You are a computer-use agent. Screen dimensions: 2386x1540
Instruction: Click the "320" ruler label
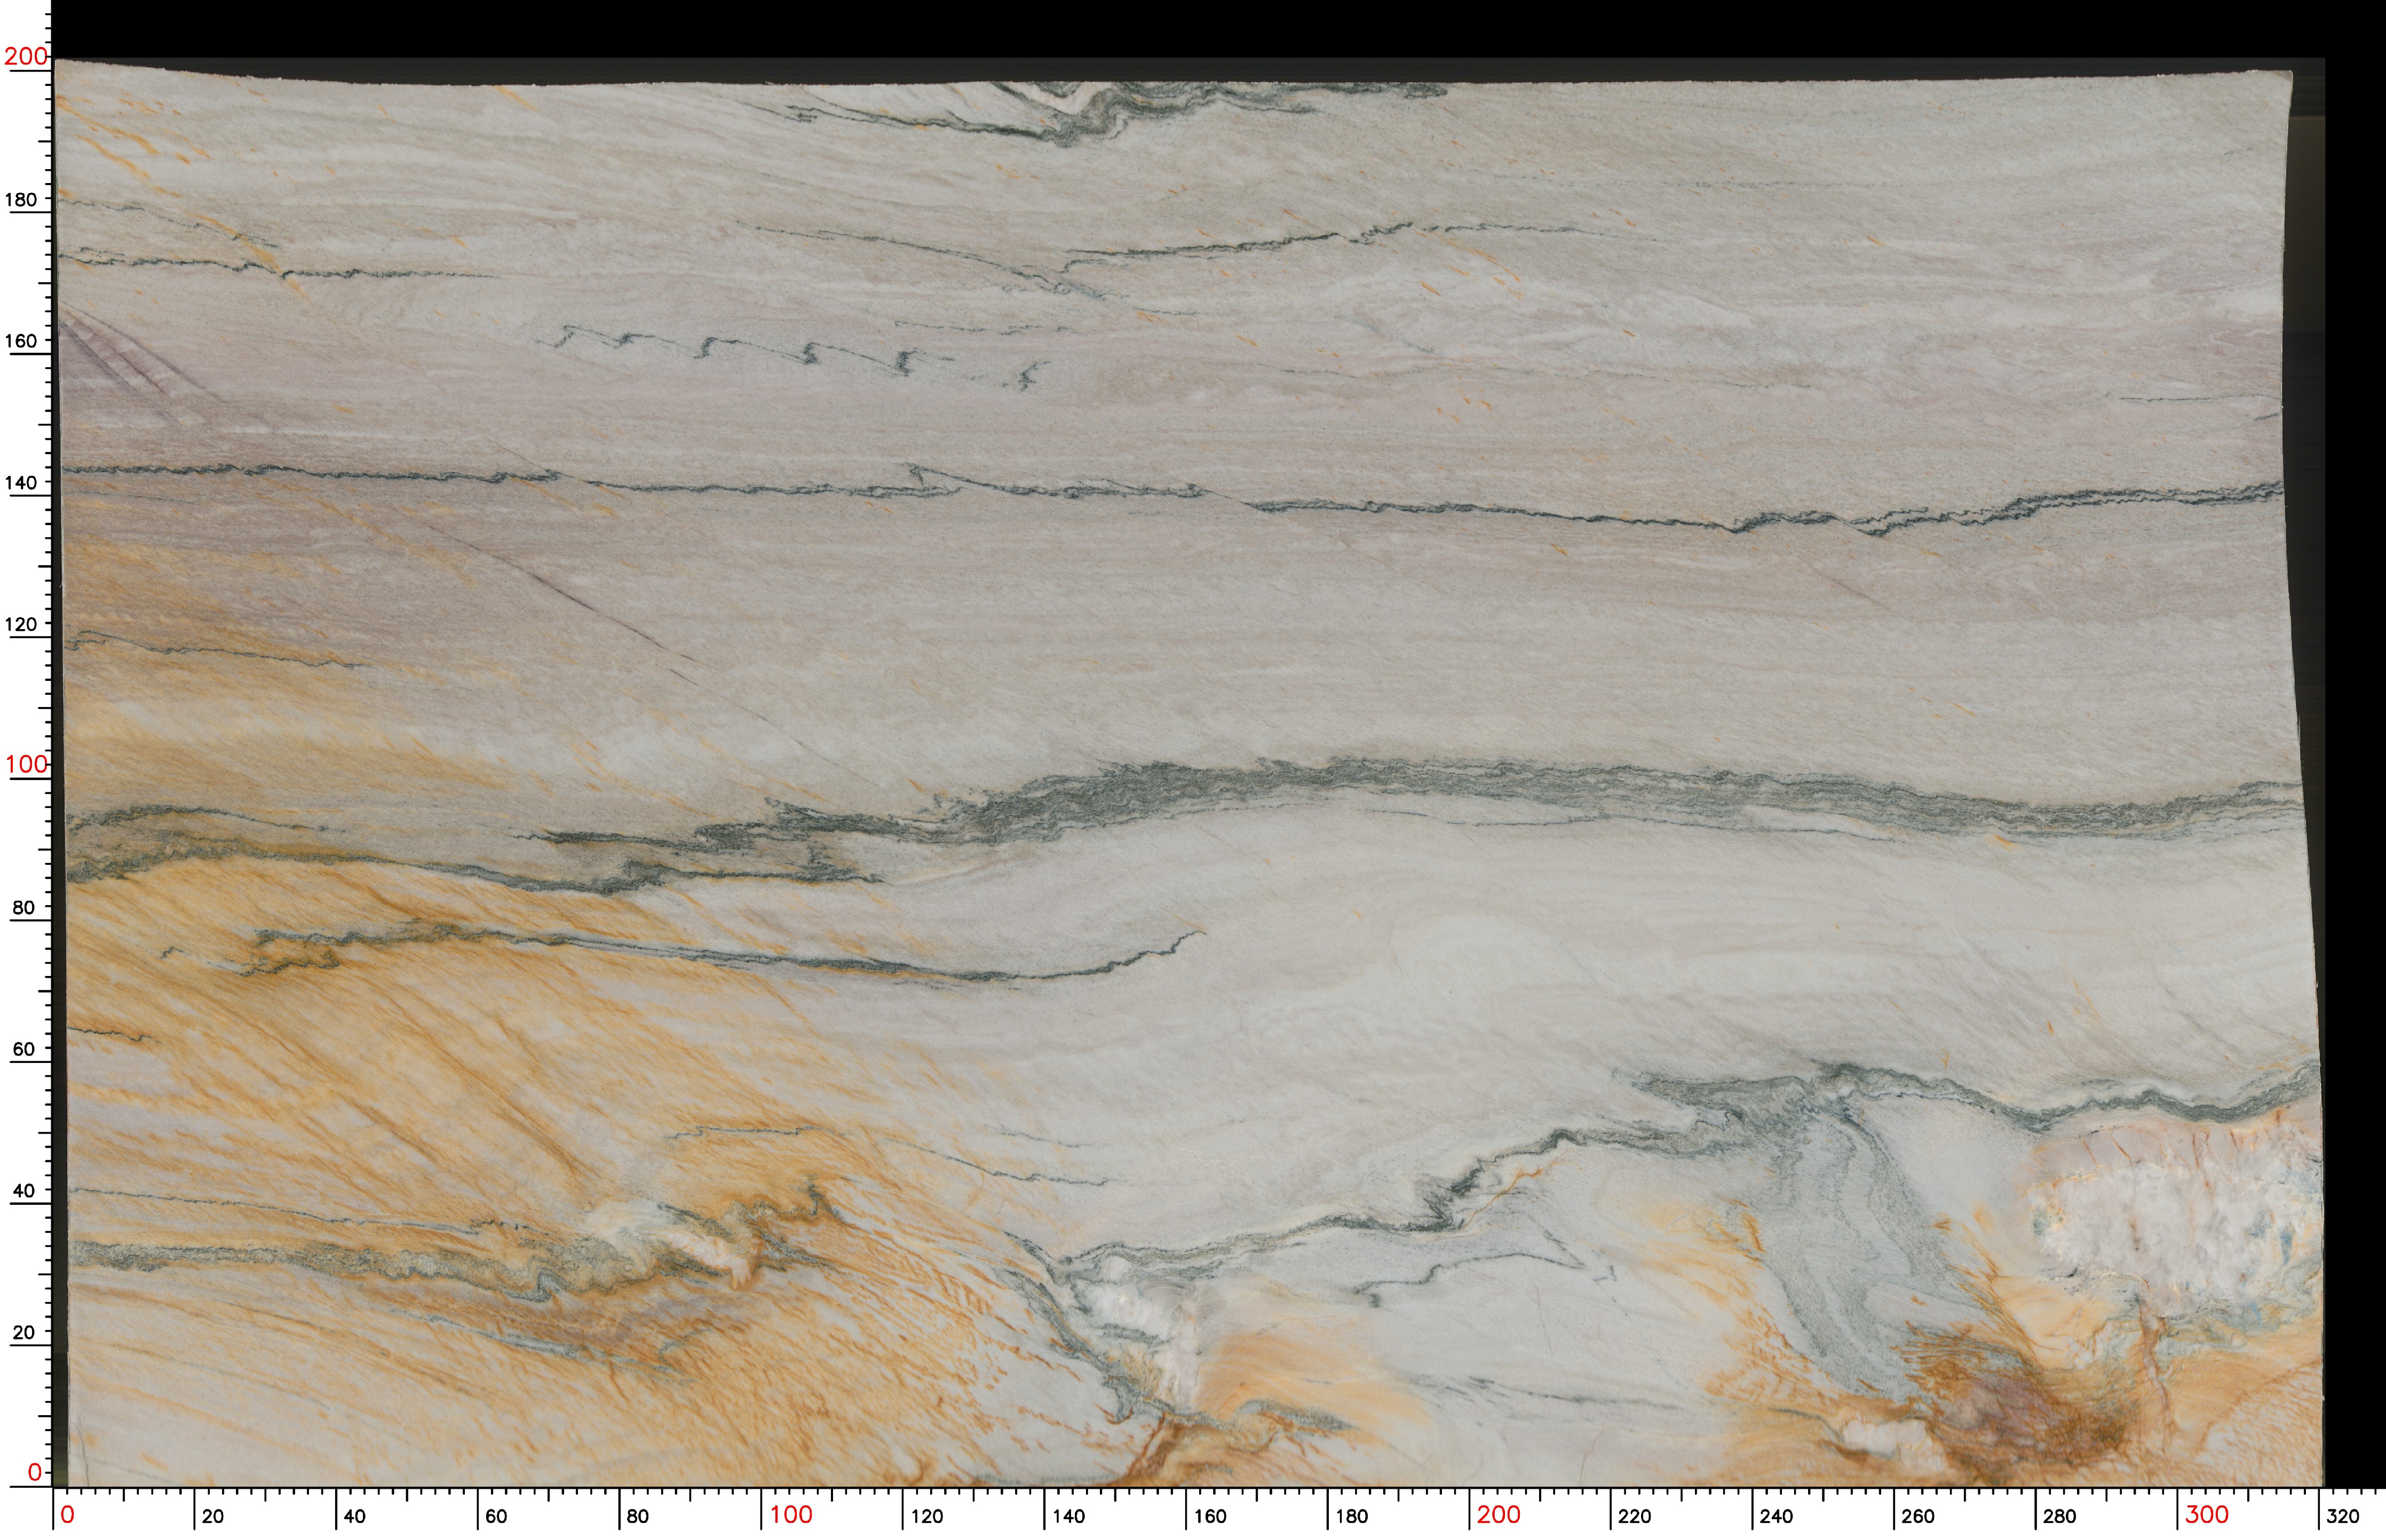pos(2343,1516)
